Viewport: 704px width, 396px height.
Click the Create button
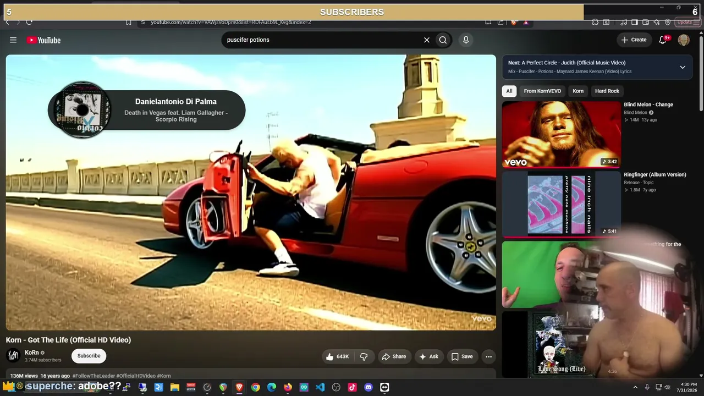point(634,40)
